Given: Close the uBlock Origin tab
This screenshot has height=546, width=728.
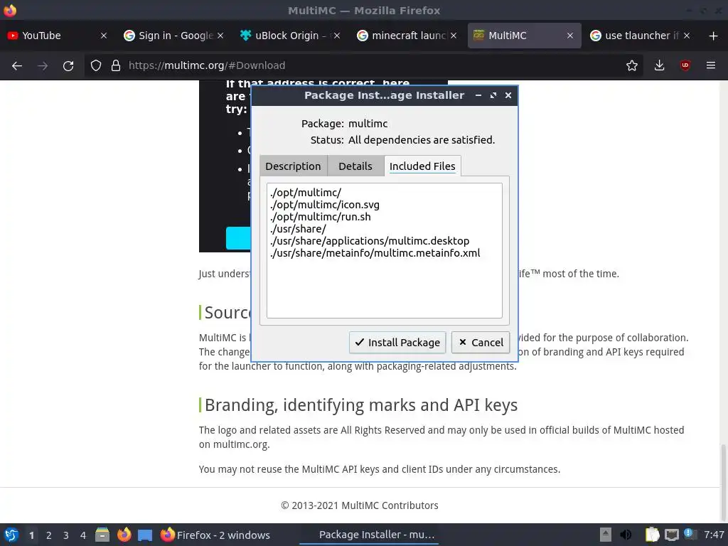Looking at the screenshot, I should [x=337, y=36].
